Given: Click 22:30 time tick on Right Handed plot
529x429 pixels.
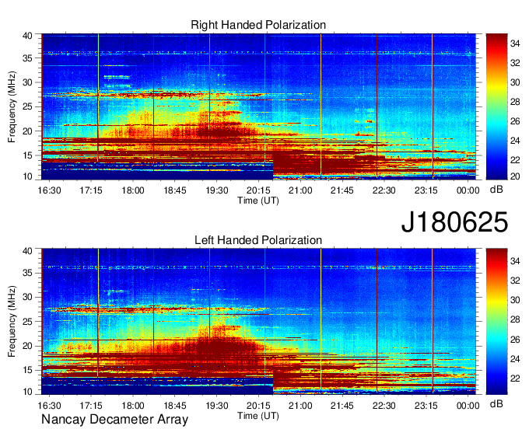Looking at the screenshot, I should pos(384,190).
